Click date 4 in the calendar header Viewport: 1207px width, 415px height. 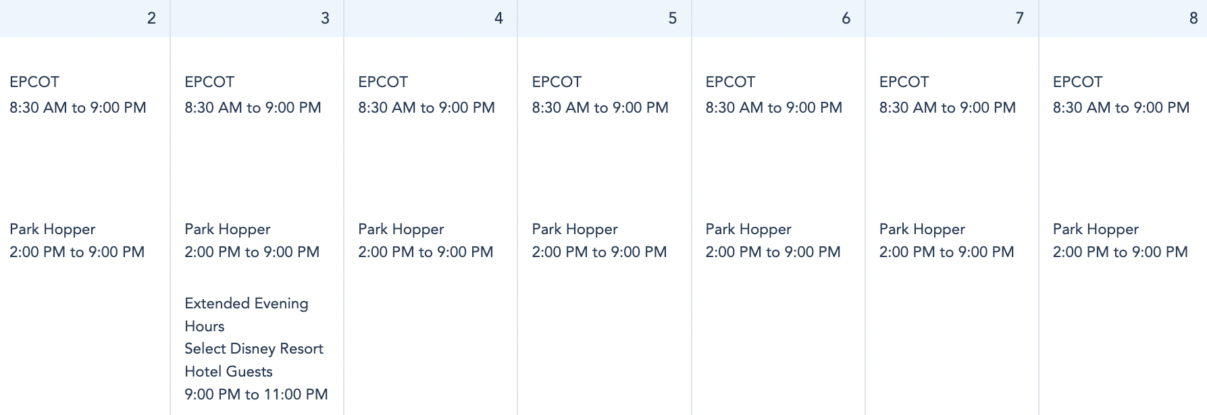[x=498, y=18]
